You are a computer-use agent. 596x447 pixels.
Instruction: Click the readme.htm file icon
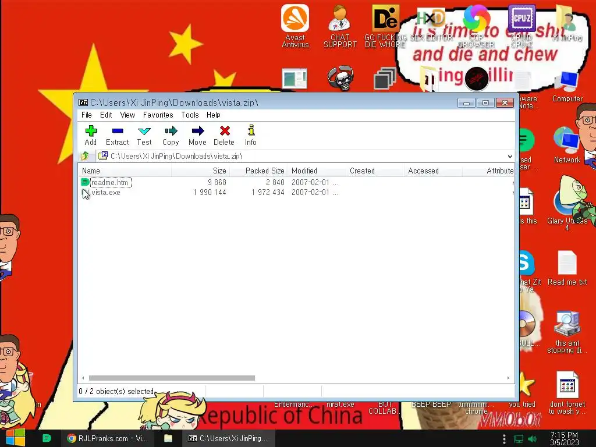coord(85,182)
